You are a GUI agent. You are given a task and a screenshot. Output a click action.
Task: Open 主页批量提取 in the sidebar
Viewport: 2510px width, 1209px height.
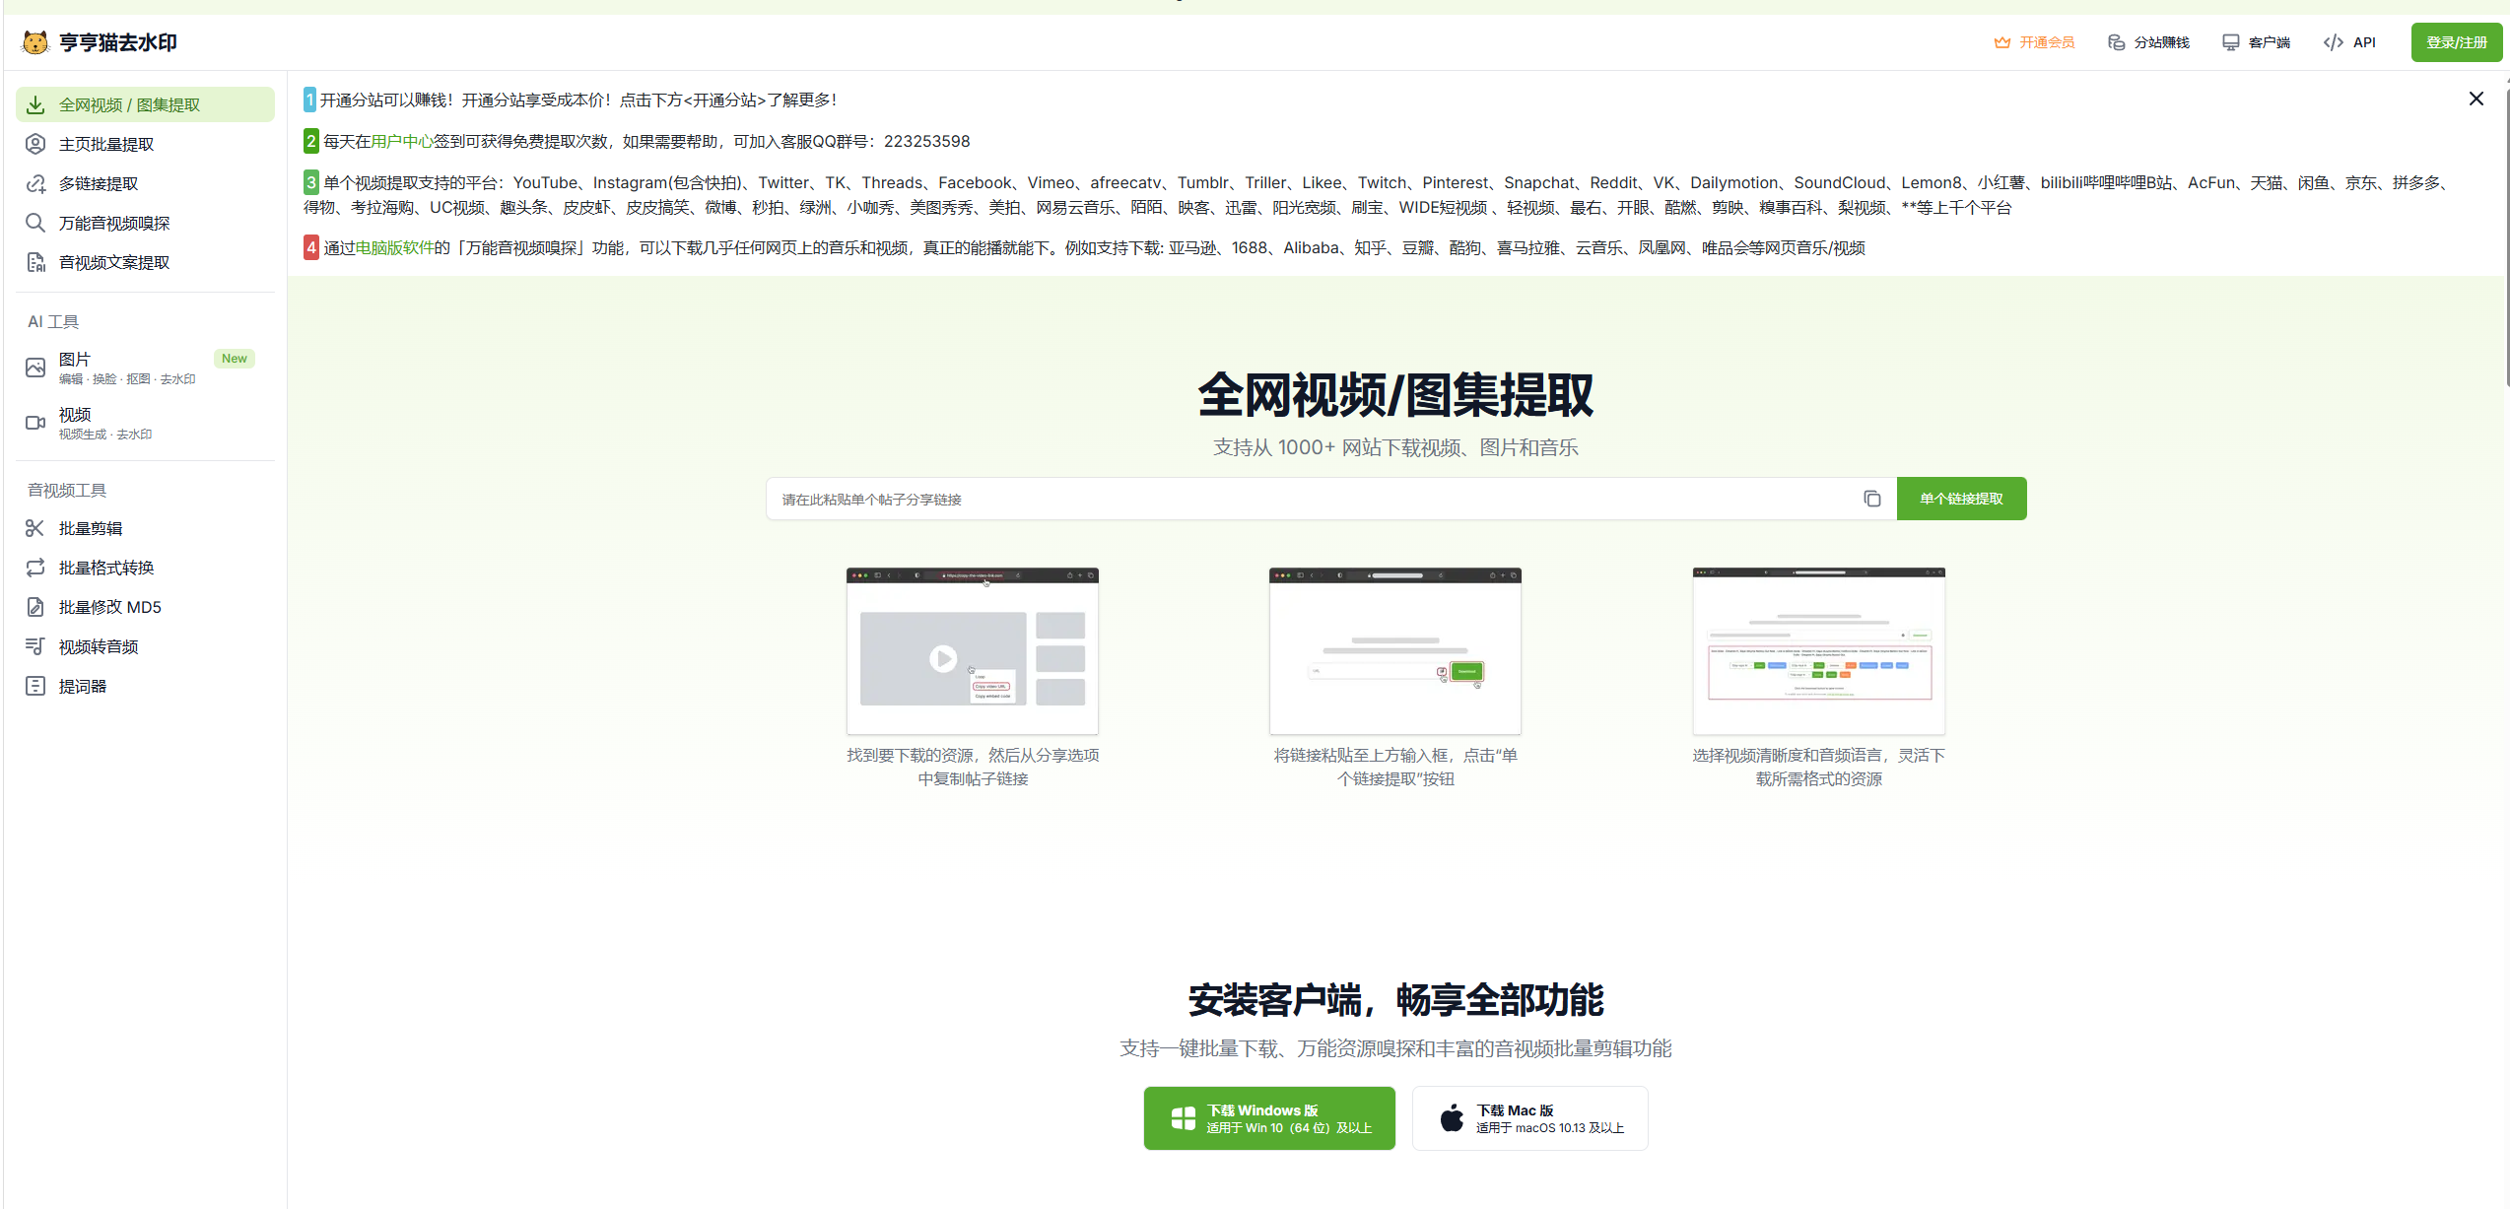145,144
